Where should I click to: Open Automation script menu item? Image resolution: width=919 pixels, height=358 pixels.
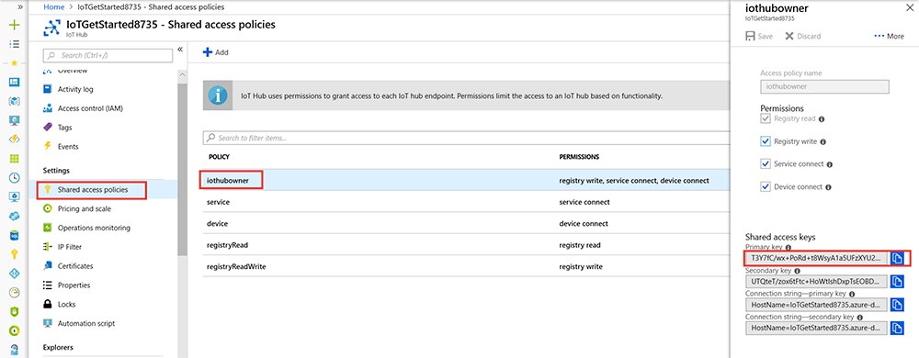[x=79, y=323]
